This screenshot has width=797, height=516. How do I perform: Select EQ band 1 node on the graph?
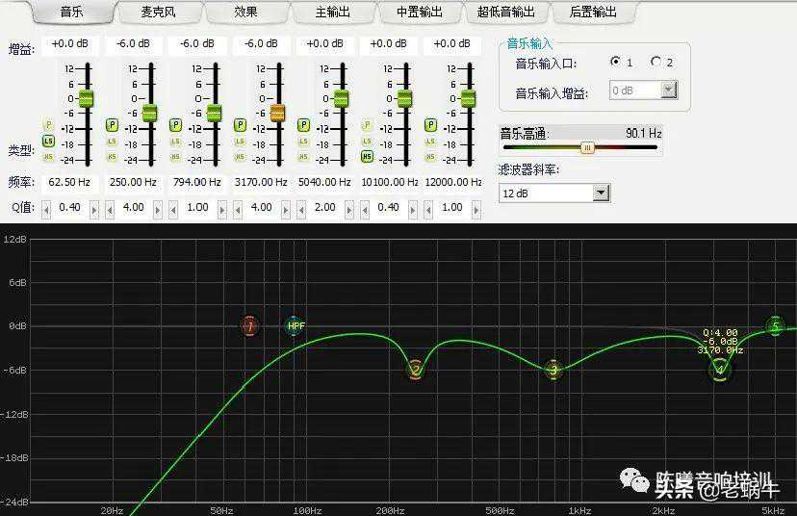pos(250,327)
